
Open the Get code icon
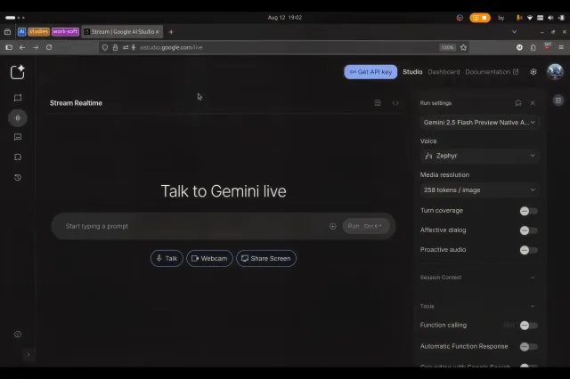pos(395,103)
